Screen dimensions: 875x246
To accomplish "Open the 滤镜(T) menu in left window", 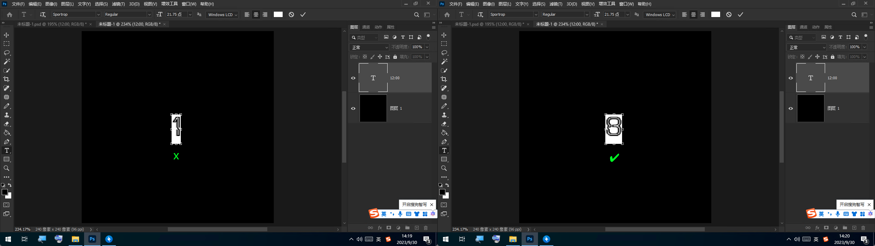I will click(x=118, y=4).
